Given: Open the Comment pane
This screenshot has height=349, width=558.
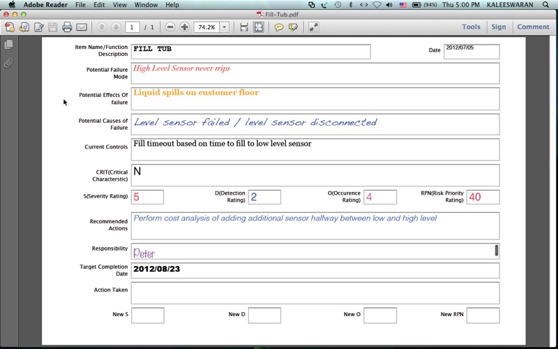Looking at the screenshot, I should pyautogui.click(x=533, y=27).
